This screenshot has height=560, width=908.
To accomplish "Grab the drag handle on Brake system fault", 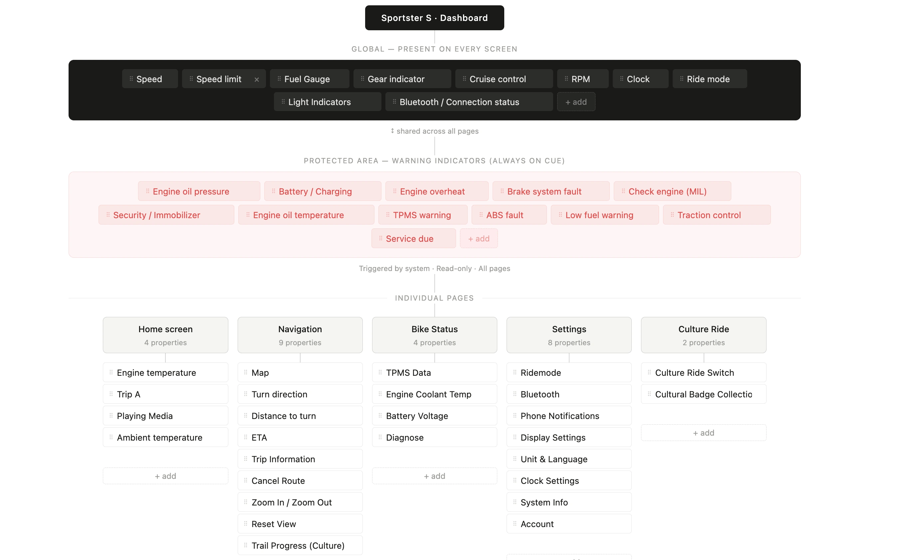I will point(502,191).
